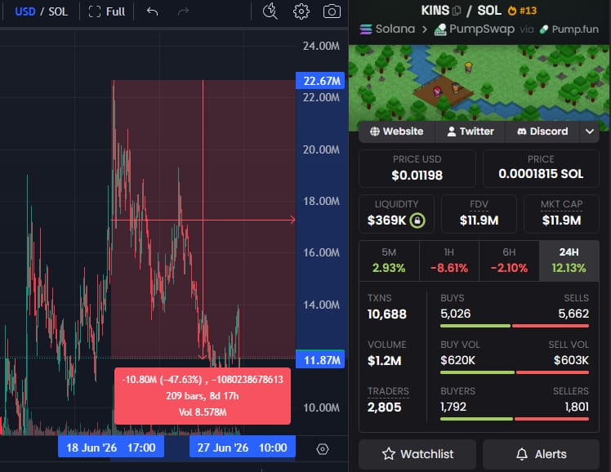The width and height of the screenshot is (611, 472).
Task: Click the MKT CAP $11.9M value
Action: [x=561, y=220]
